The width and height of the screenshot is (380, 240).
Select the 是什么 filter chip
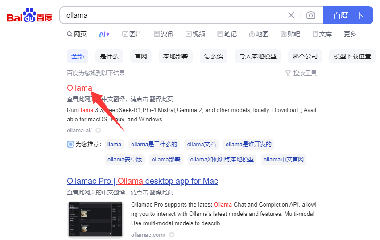click(109, 56)
